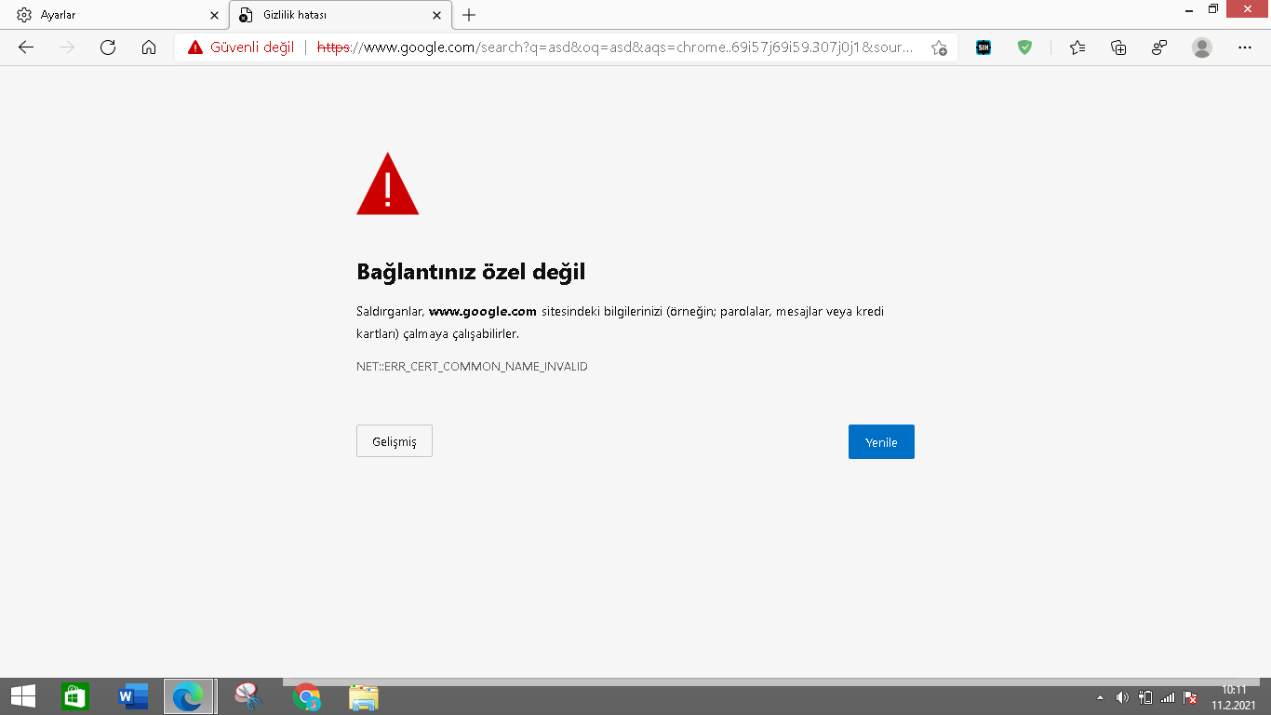Screen dimensions: 1271x715
Task: Switch to the Ayarlar tab
Action: point(114,15)
